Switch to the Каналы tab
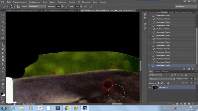This screenshot has width=198, height=111. click(157, 72)
